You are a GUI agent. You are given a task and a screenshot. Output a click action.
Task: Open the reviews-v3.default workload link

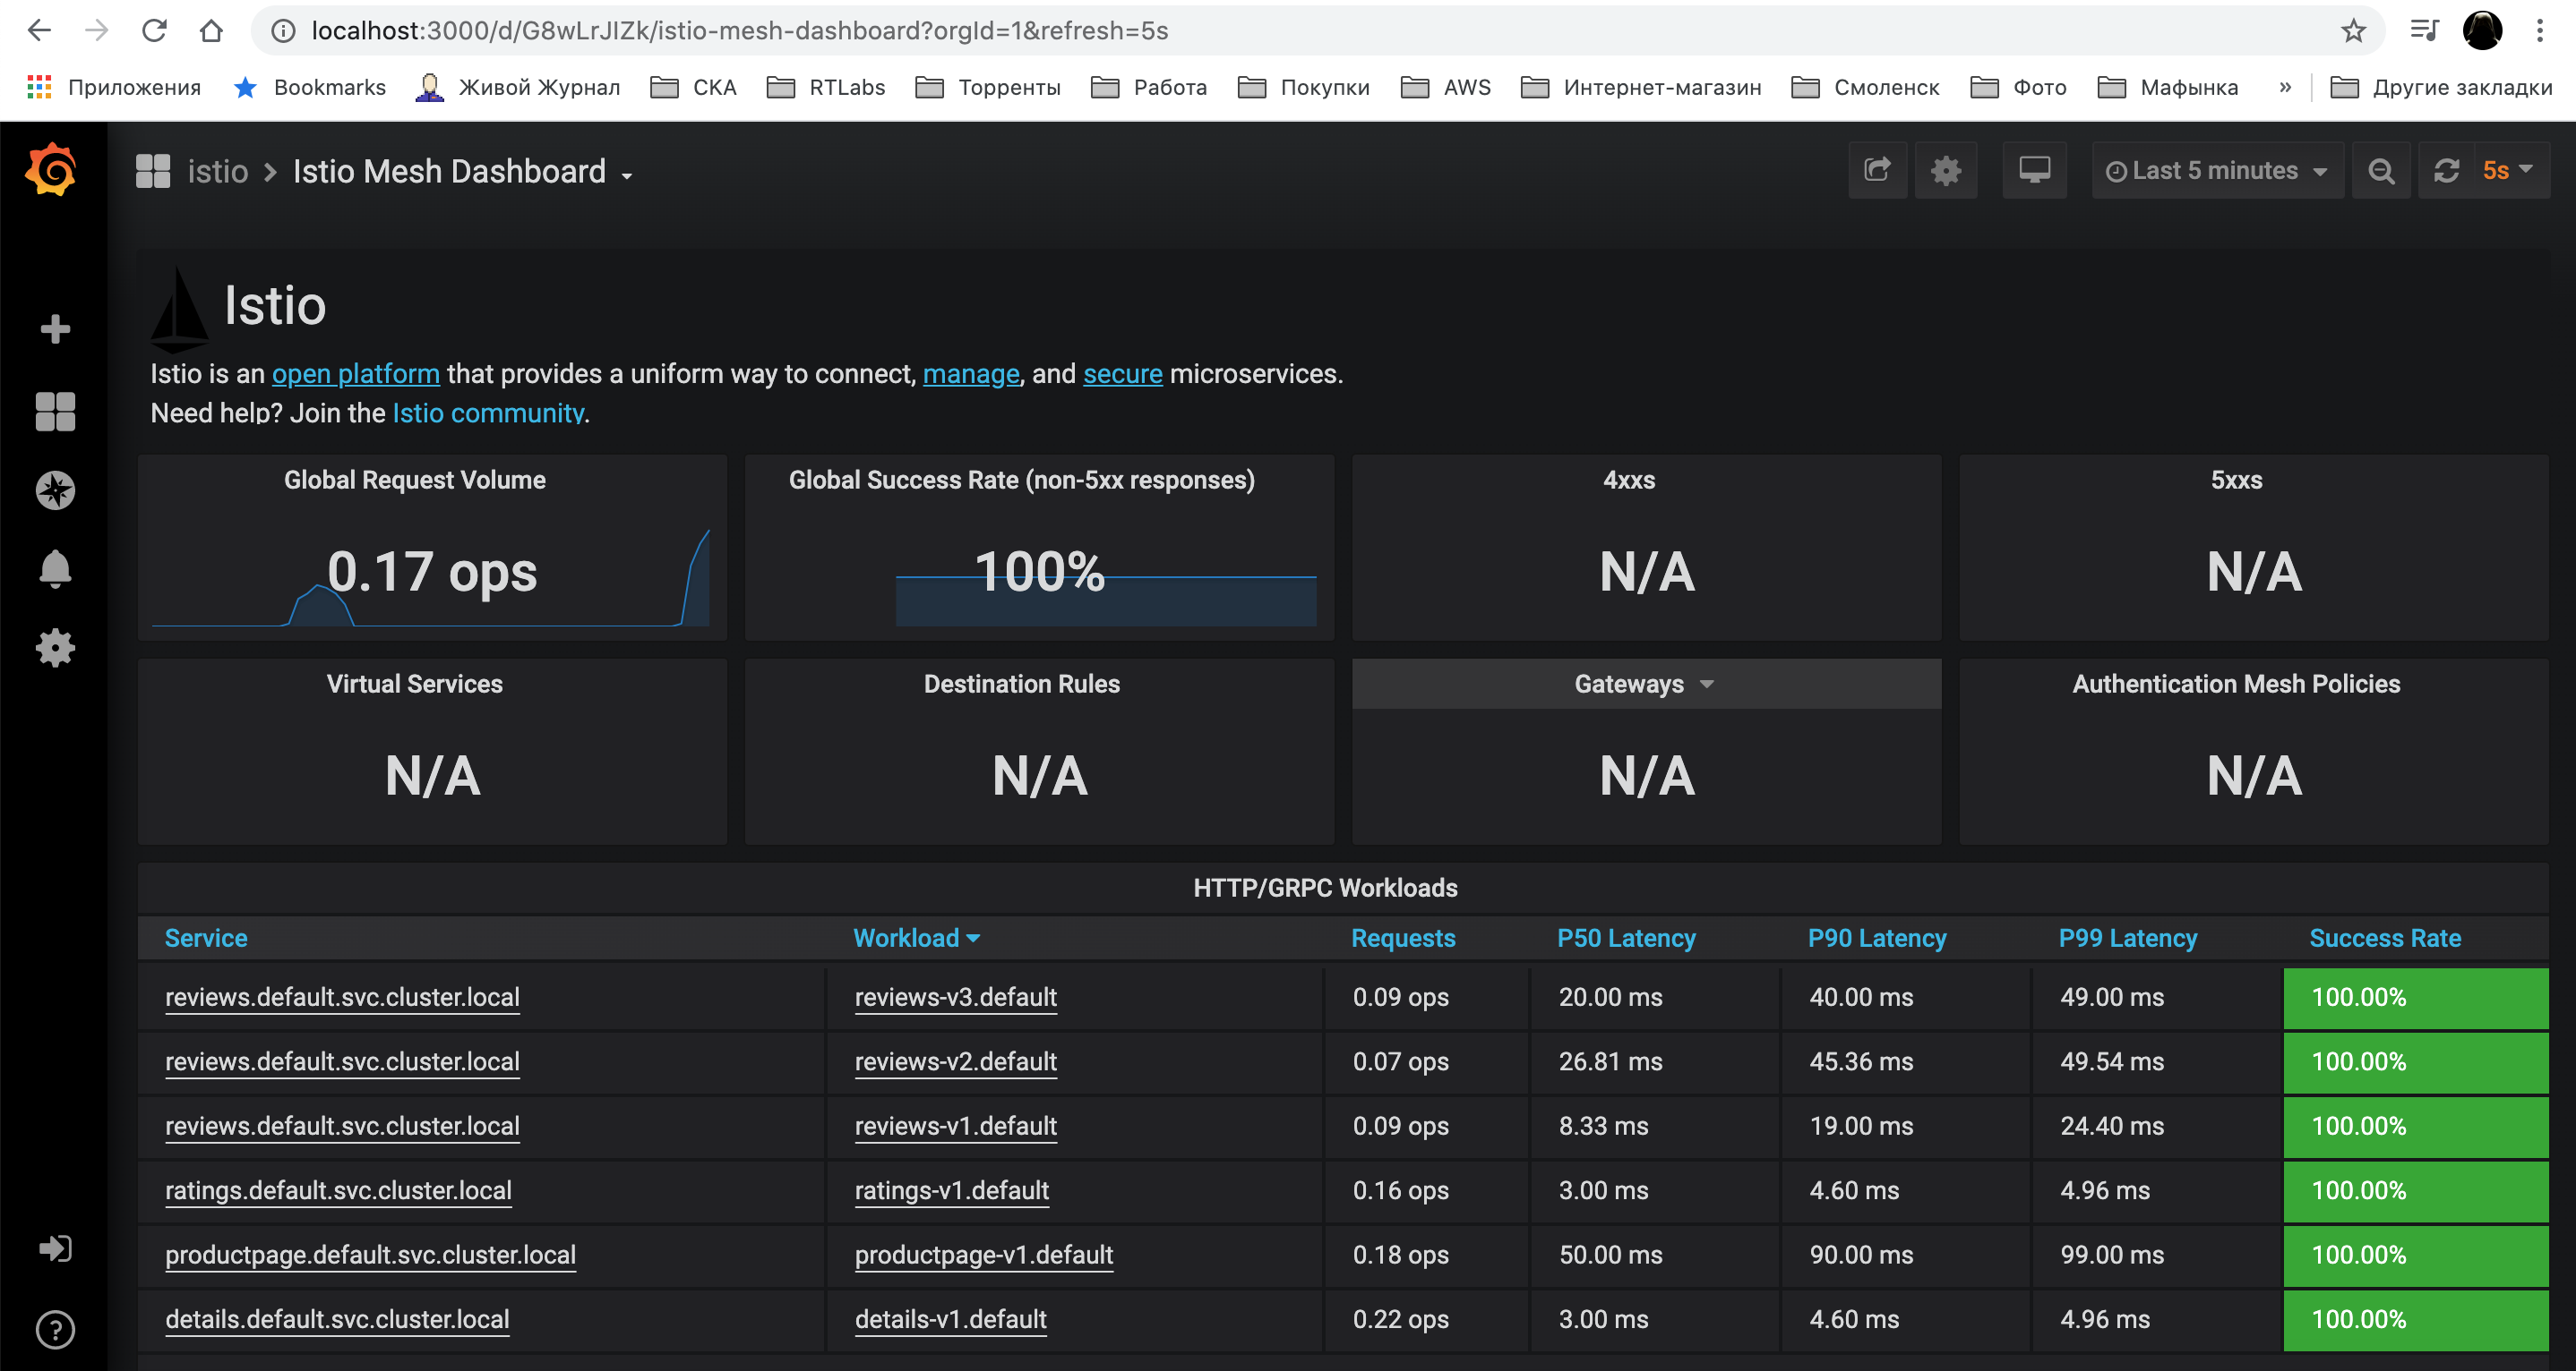(955, 997)
